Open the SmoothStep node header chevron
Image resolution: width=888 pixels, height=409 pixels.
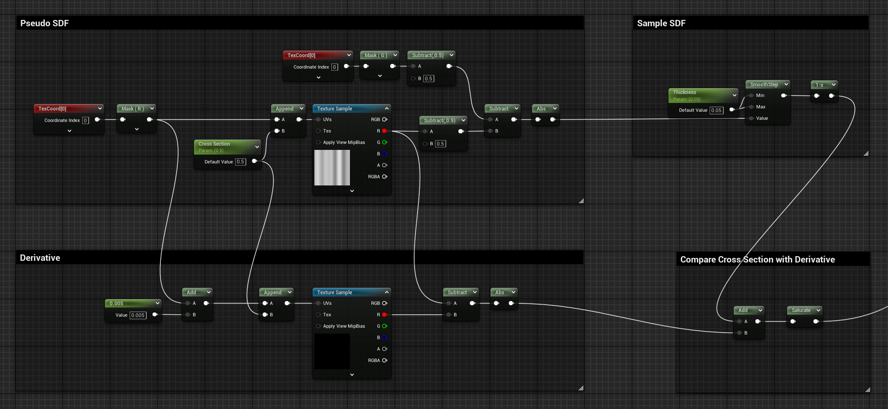click(x=786, y=84)
